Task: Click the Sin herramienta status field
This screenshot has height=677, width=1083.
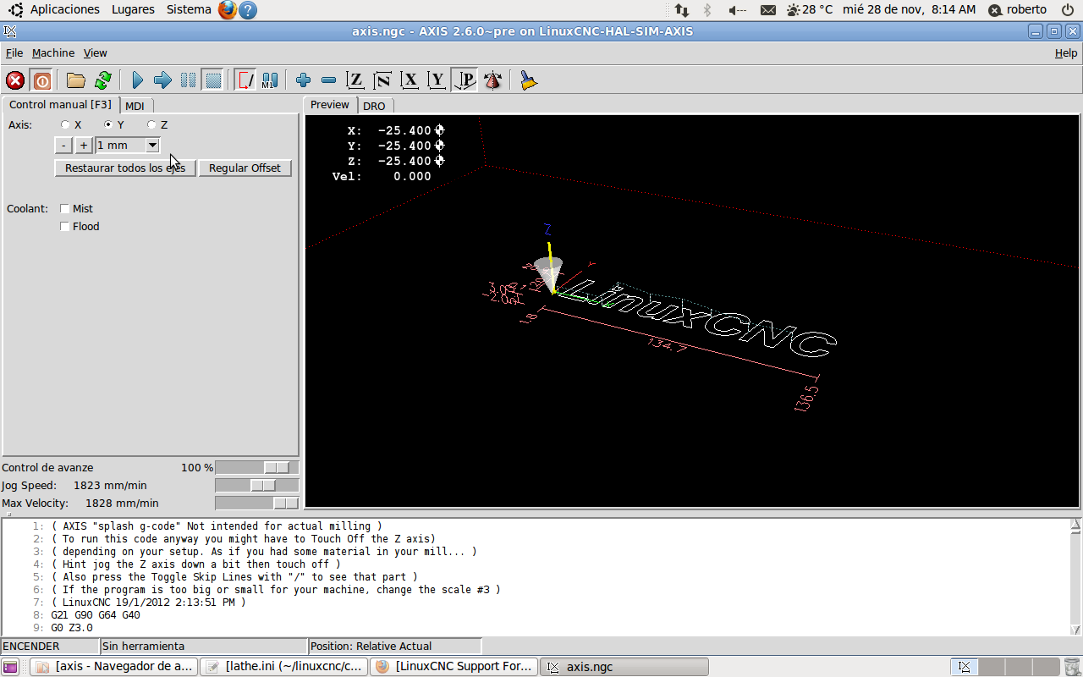Action: pyautogui.click(x=203, y=646)
